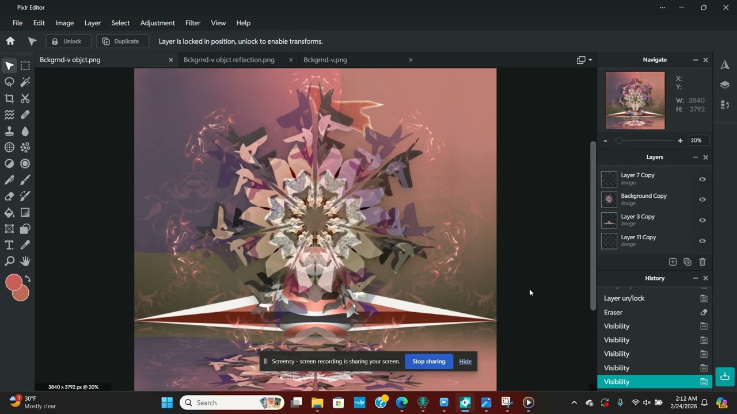Choose the Crop tool
737x414 pixels.
coord(9,98)
